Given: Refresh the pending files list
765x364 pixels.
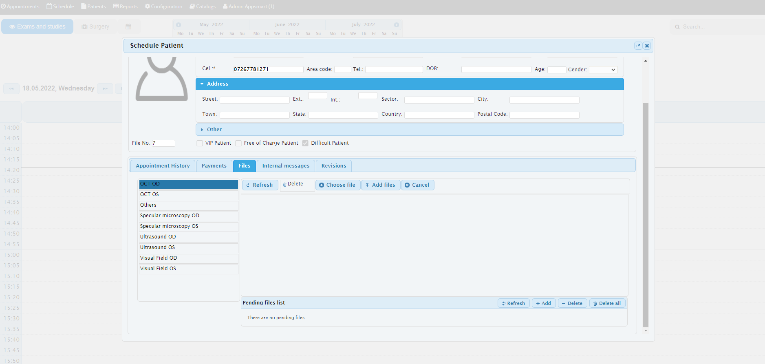Looking at the screenshot, I should coord(514,303).
